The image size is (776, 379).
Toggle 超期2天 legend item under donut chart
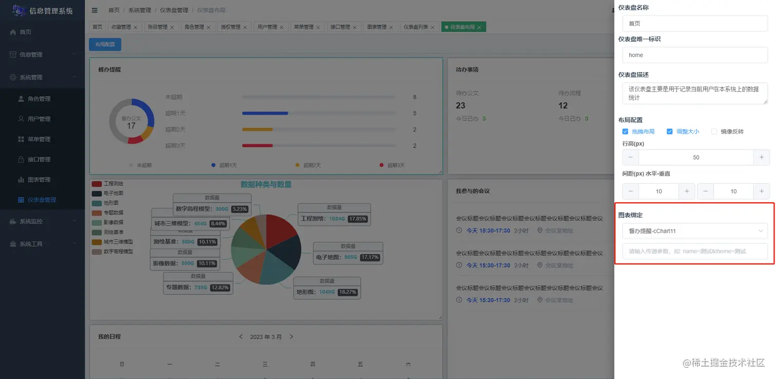(x=308, y=165)
